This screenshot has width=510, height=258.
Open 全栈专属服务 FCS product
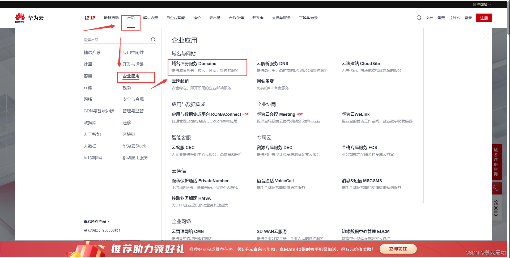tap(359, 148)
